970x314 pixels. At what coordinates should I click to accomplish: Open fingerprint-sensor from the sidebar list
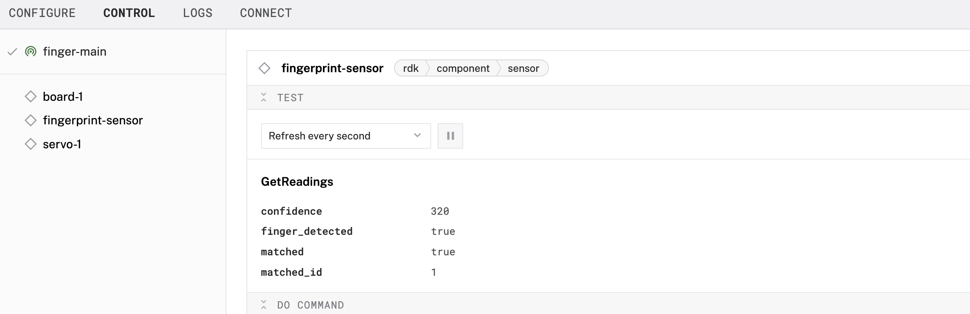[93, 120]
